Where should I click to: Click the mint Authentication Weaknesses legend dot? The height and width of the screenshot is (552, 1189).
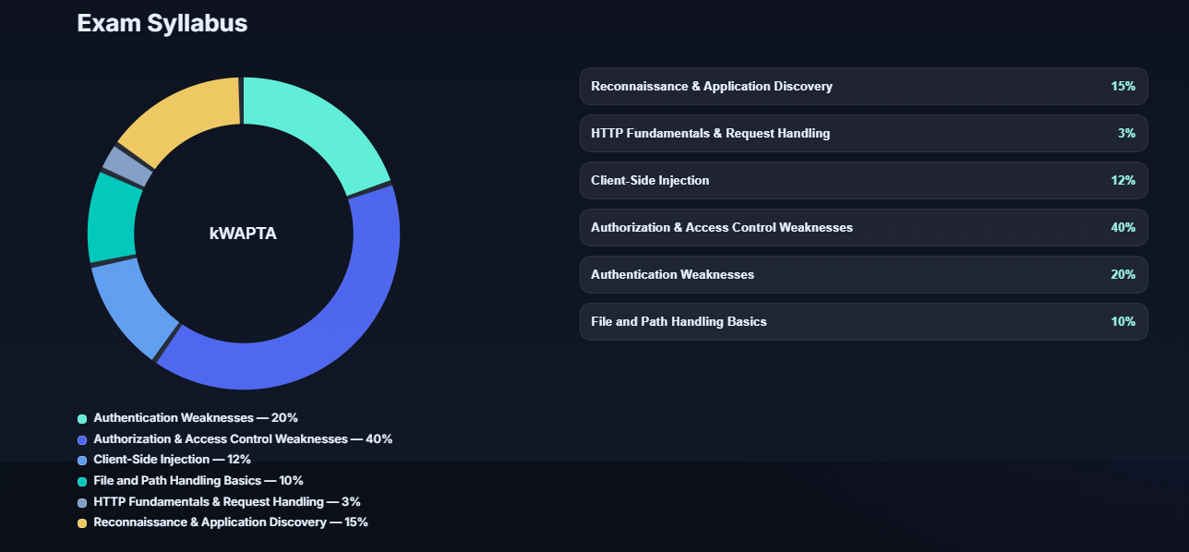[82, 419]
